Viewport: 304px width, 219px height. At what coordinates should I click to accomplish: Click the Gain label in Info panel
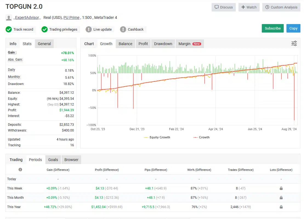[12, 52]
